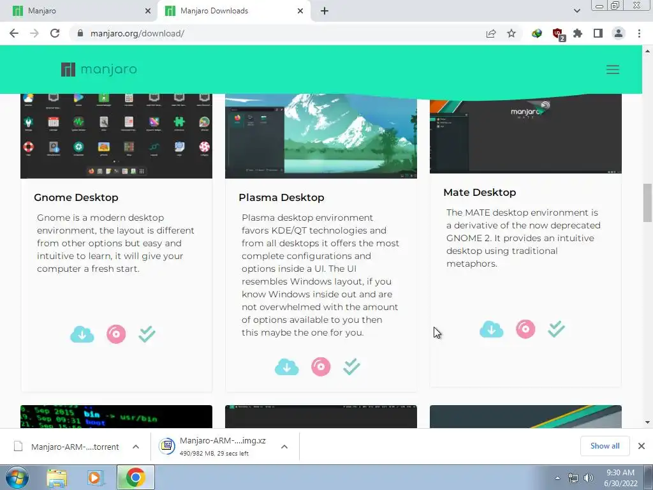Get Mate Desktop torrent disc icon
Viewport: 653px width, 490px height.
click(x=525, y=329)
